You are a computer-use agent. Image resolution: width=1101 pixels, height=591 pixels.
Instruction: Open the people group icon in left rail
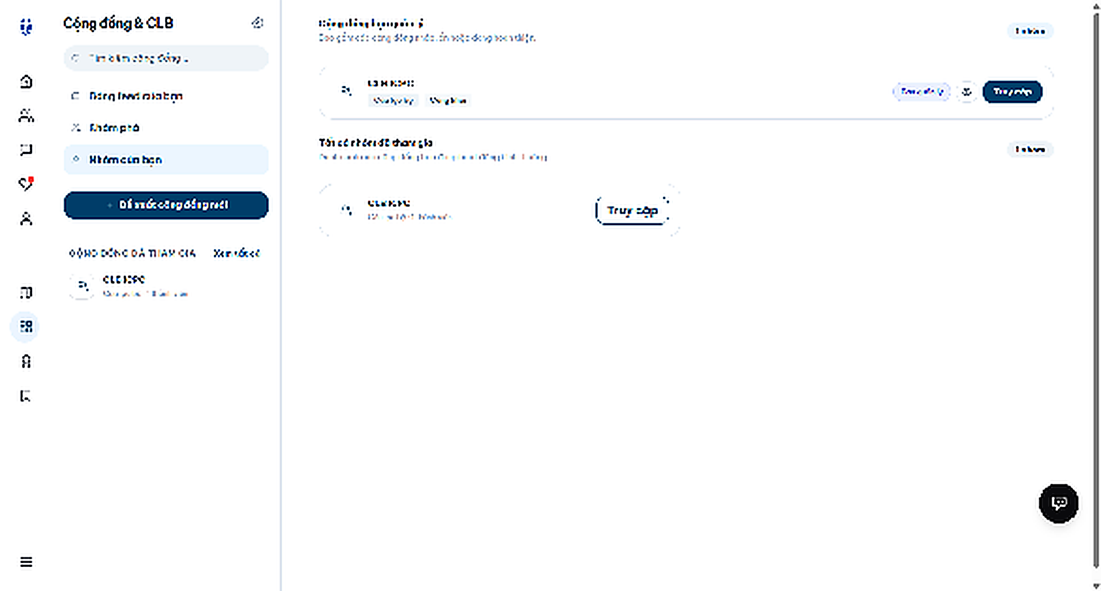pyautogui.click(x=26, y=116)
